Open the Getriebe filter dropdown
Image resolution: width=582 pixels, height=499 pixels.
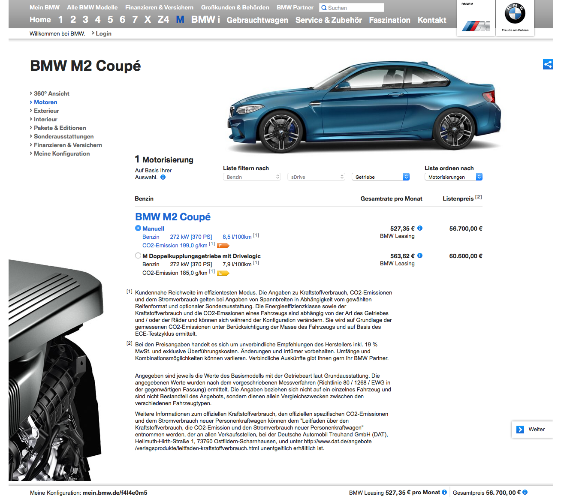(381, 177)
